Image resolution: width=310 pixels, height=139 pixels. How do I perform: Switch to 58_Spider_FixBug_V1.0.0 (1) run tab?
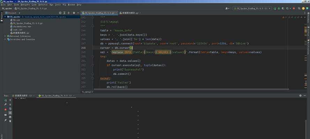pos(56,96)
